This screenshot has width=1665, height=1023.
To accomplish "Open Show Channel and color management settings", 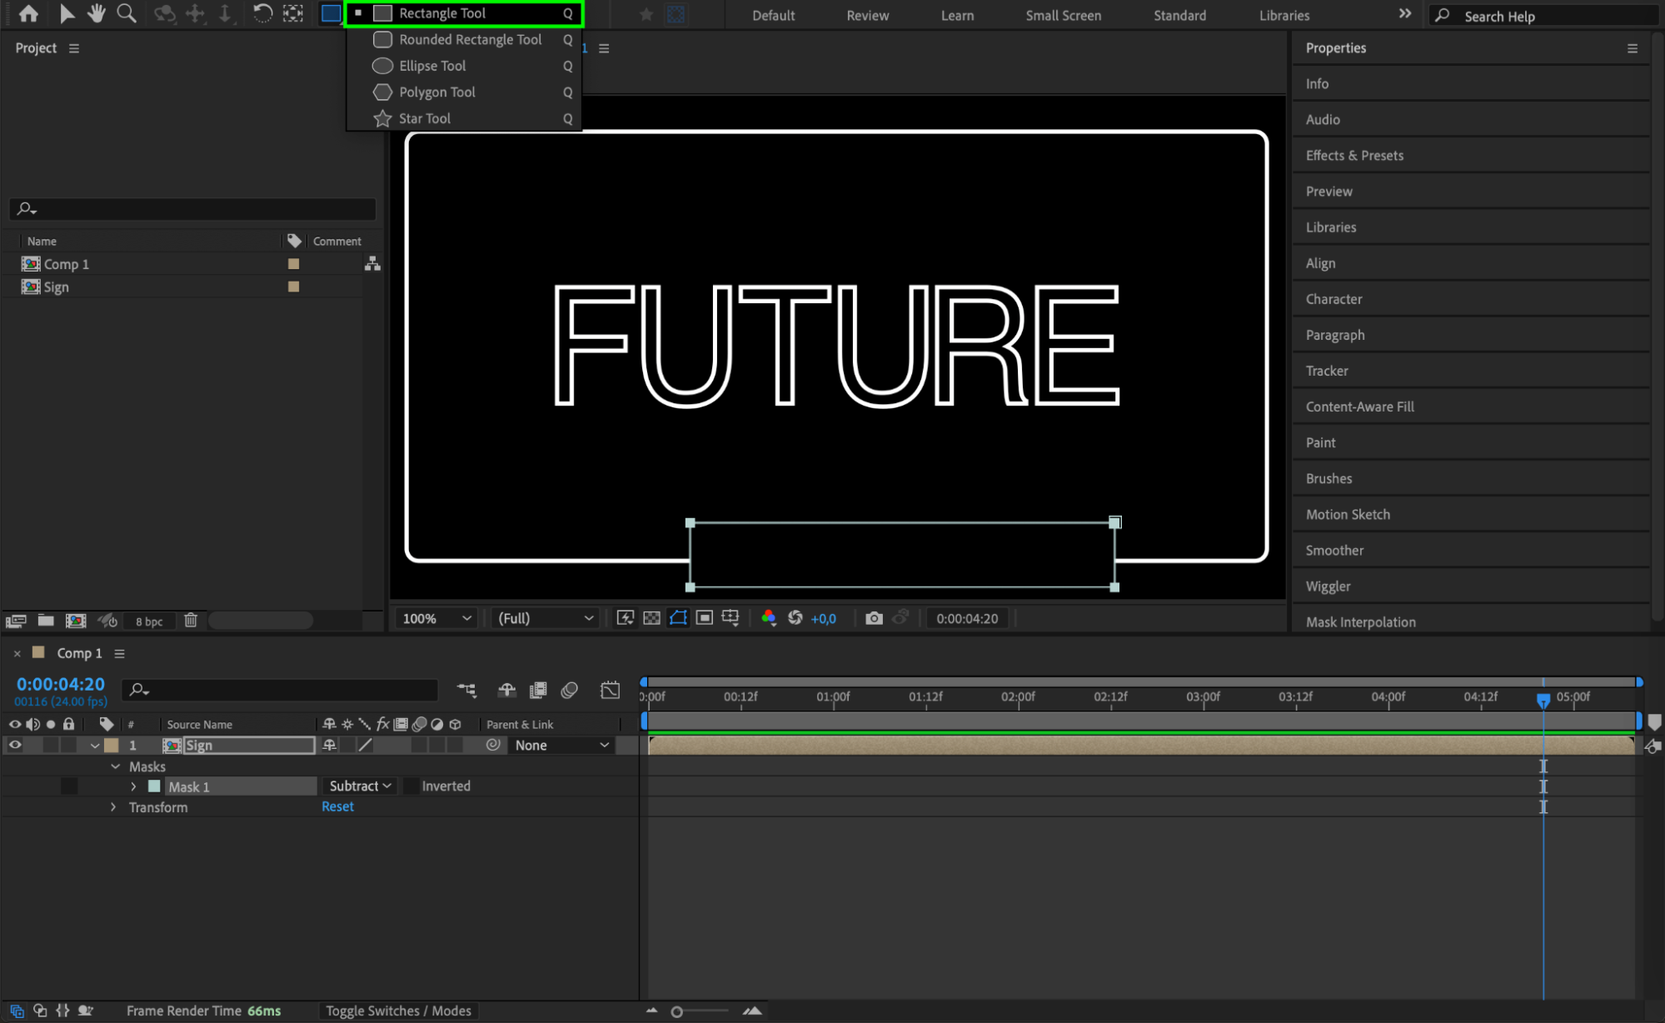I will [769, 617].
